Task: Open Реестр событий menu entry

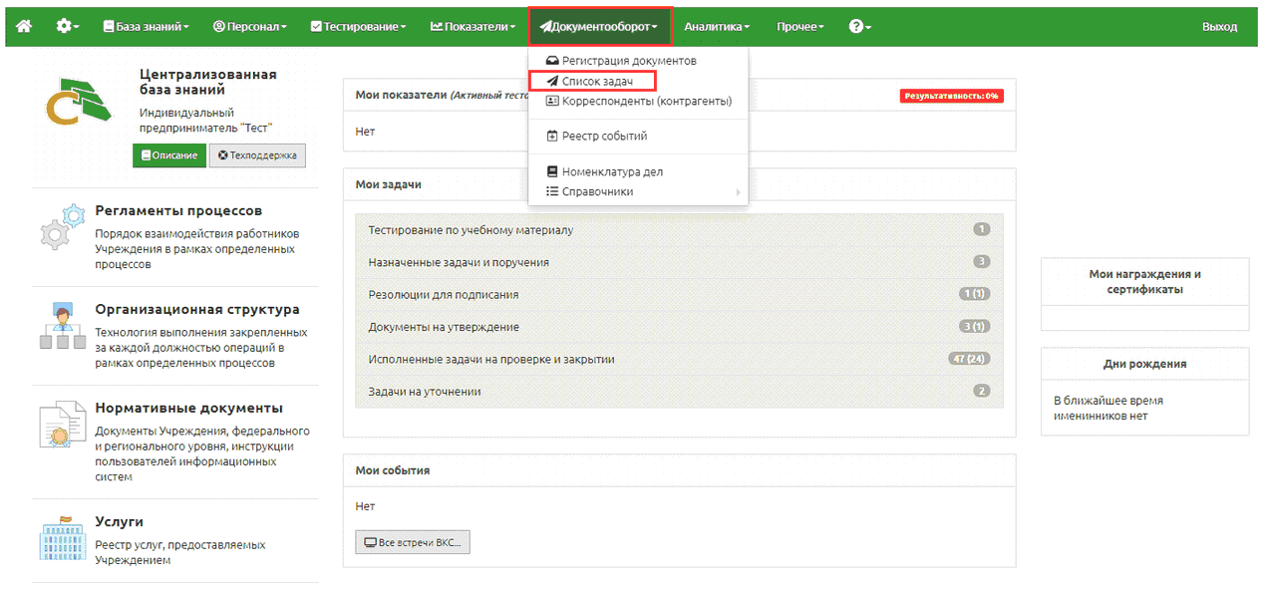Action: coord(604,136)
